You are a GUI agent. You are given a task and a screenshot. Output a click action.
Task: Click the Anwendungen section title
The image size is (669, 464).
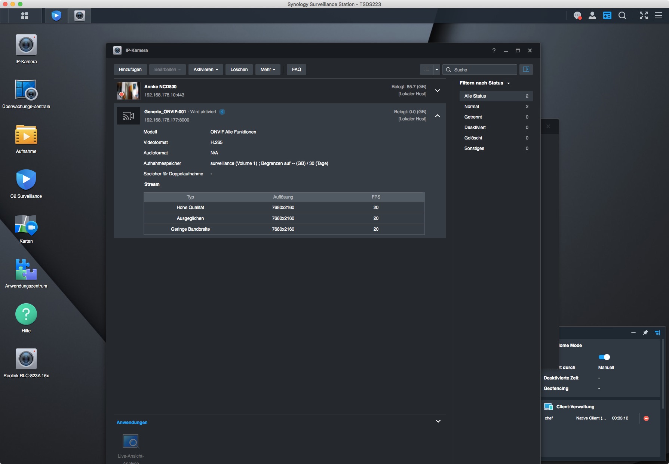pos(132,422)
